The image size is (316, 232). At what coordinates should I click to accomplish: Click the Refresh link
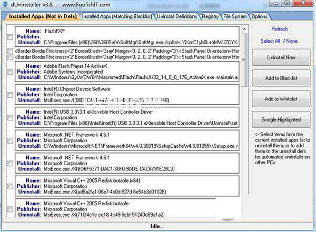279,29
